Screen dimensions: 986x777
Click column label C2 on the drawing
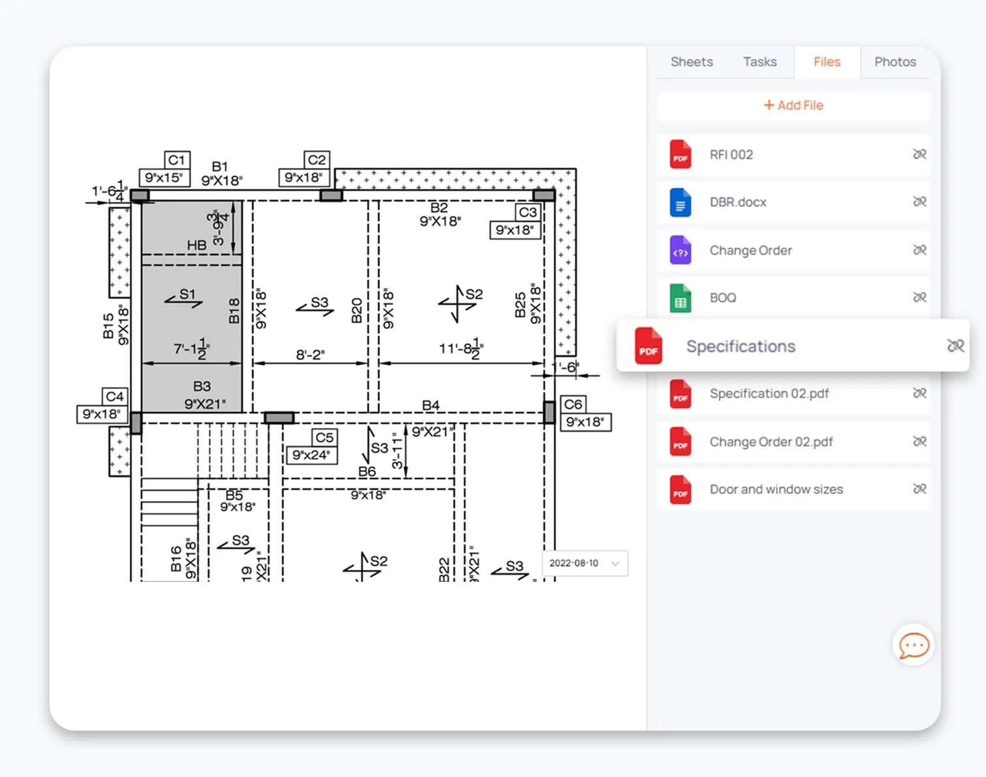point(317,160)
